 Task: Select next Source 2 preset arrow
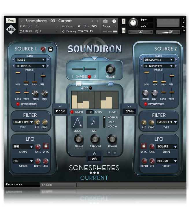[x=176, y=66]
